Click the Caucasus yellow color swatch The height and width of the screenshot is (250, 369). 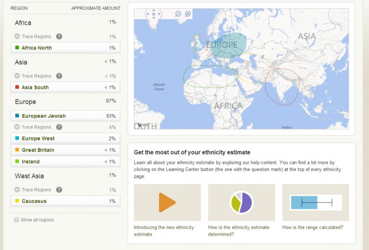pos(17,201)
